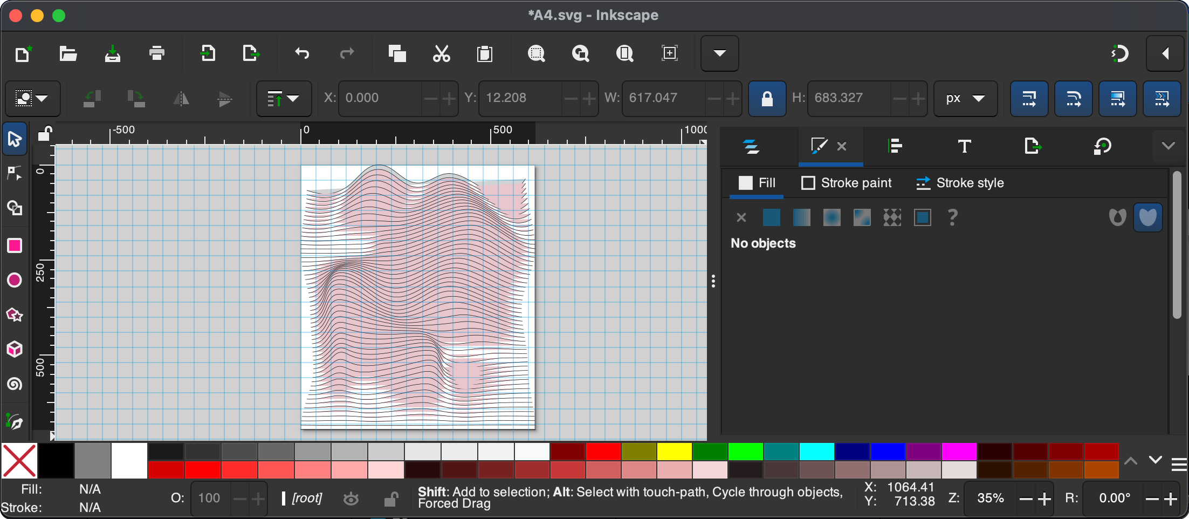Viewport: 1189px width, 519px height.
Task: Select the Rectangle tool
Action: (x=15, y=246)
